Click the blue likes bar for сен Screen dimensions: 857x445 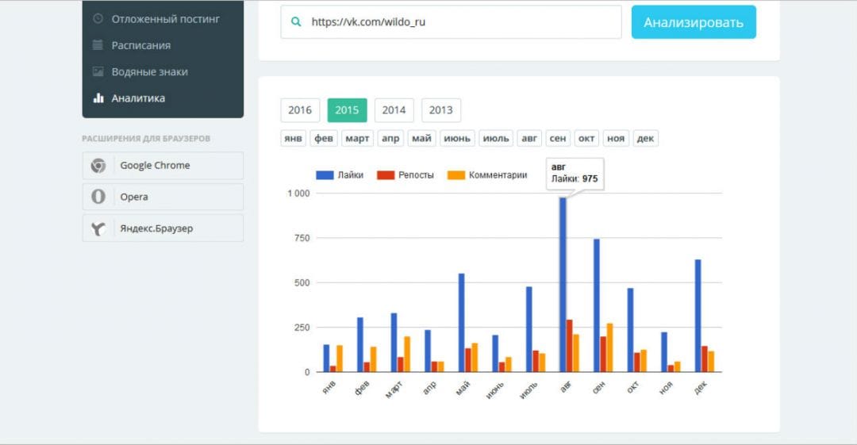pos(597,305)
